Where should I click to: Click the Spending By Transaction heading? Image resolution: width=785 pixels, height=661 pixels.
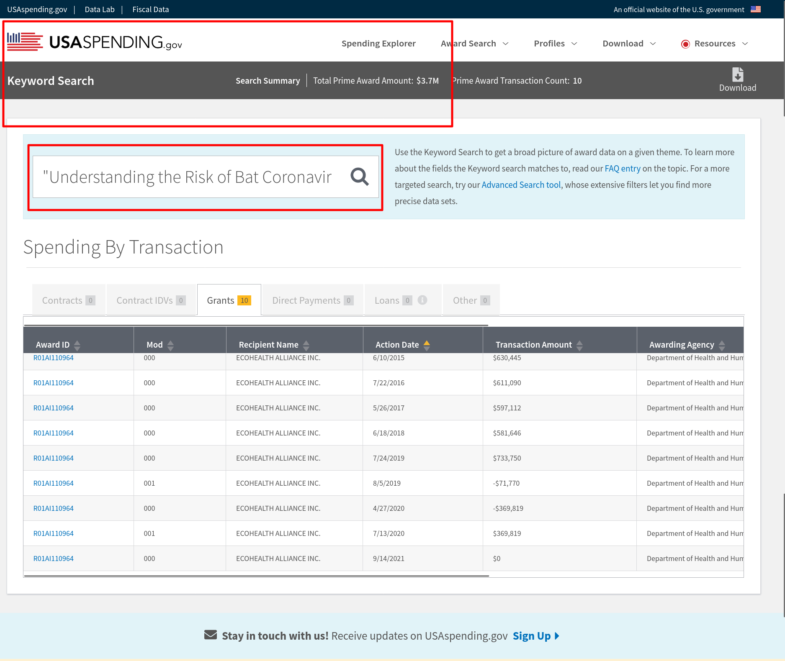click(123, 247)
